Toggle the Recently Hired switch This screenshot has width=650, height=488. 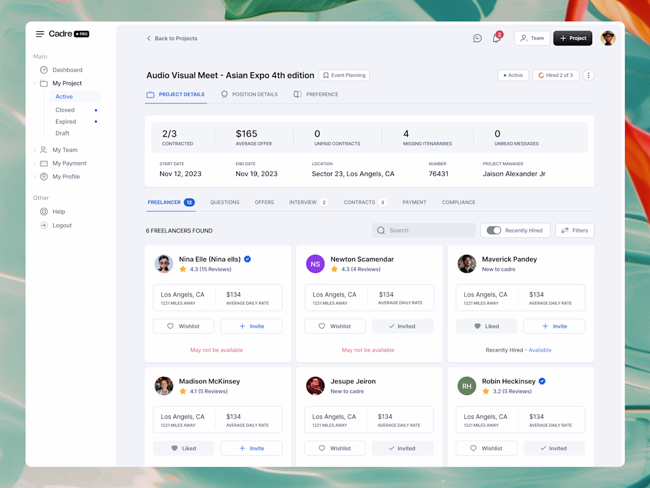(494, 230)
